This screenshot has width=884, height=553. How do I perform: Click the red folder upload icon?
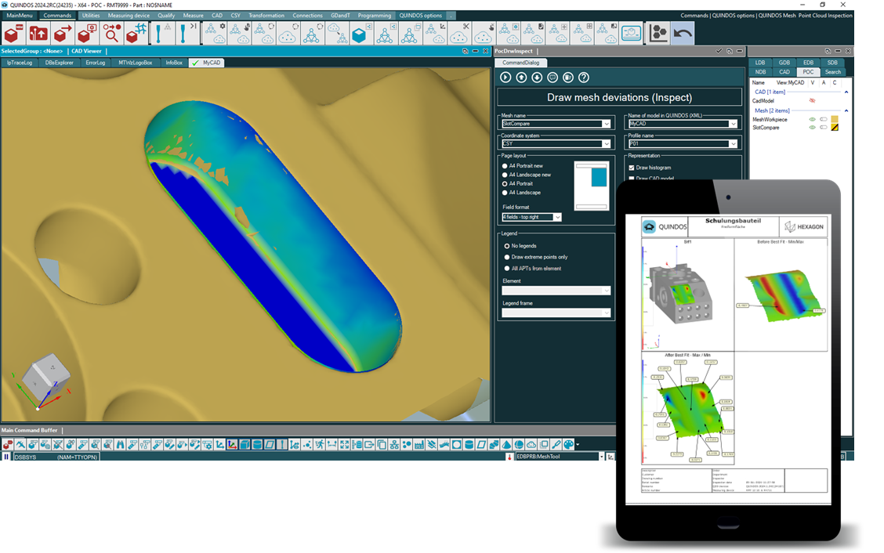click(x=38, y=34)
